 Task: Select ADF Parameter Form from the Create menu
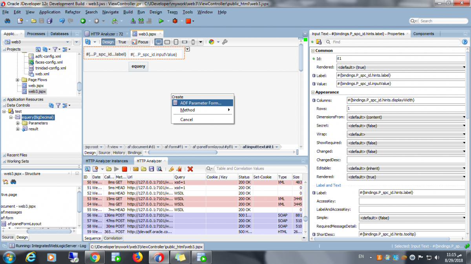(x=201, y=103)
